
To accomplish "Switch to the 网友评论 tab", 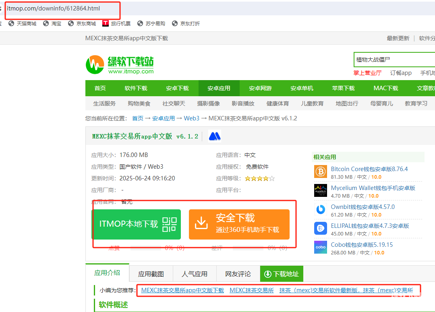I will pyautogui.click(x=238, y=274).
